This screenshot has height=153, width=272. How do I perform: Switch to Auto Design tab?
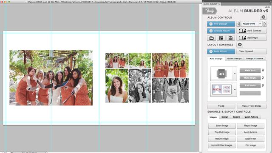[x=216, y=59]
